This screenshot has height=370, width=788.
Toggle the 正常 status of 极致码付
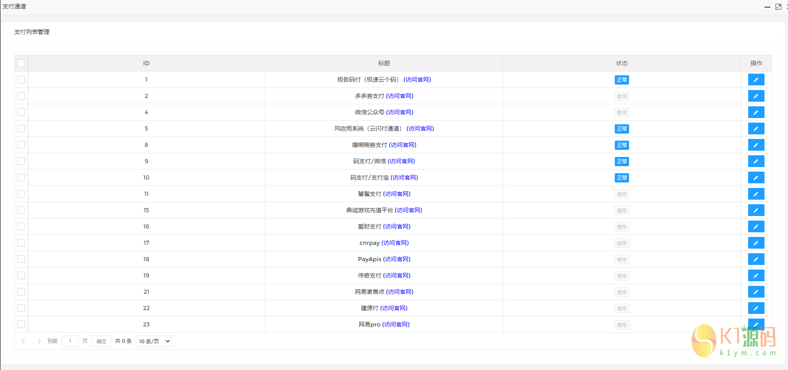[x=622, y=80]
